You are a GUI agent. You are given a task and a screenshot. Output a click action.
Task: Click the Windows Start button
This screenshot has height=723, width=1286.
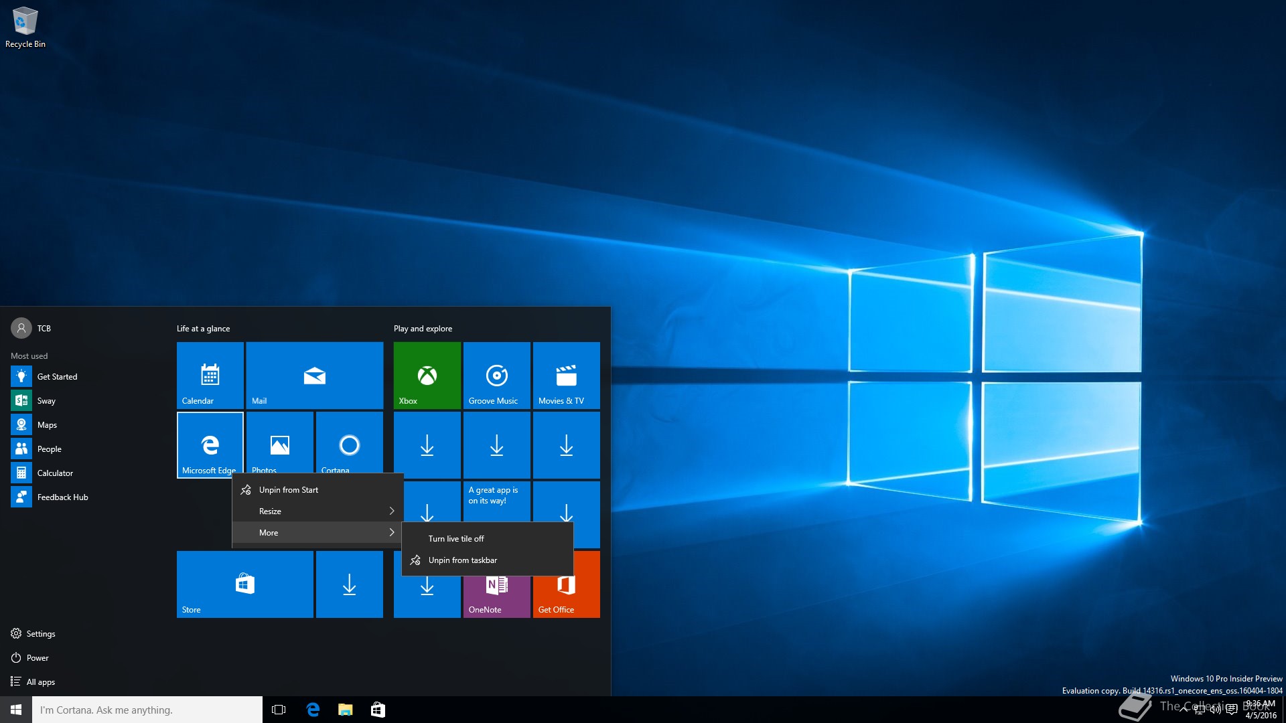pyautogui.click(x=16, y=710)
